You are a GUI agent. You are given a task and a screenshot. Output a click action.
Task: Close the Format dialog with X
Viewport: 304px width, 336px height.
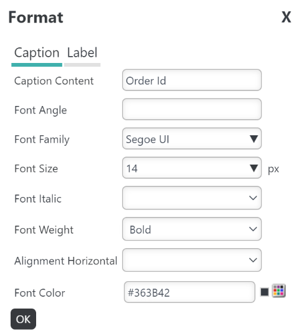286,17
